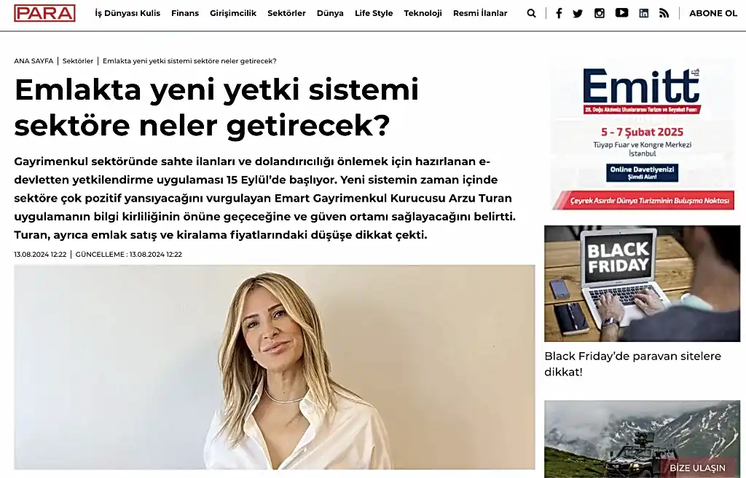
Task: Open Resmi İlanlar from the navbar
Action: (480, 13)
